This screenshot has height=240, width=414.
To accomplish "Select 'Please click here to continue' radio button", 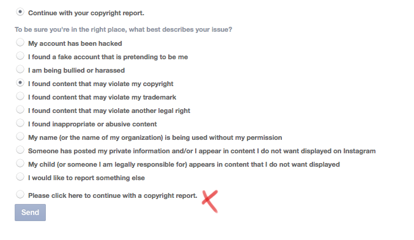I will coord(20,194).
